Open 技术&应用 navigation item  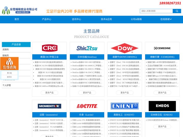[106, 19]
